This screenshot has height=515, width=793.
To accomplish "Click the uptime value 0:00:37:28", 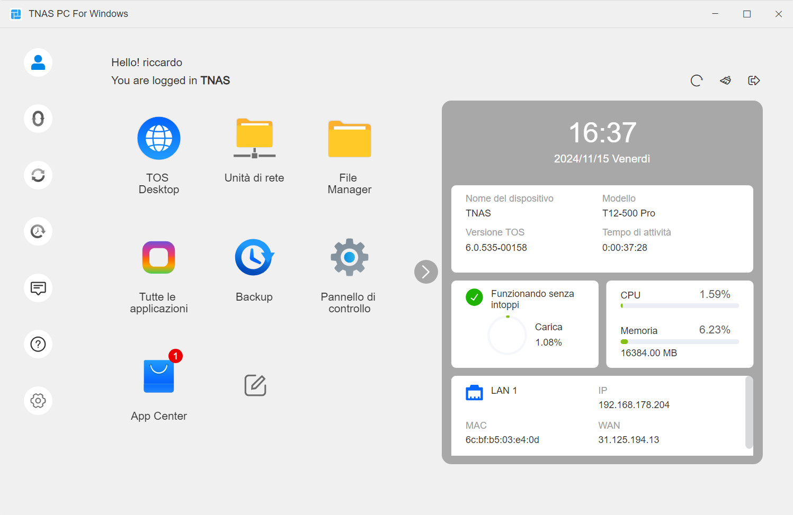I will click(x=625, y=248).
